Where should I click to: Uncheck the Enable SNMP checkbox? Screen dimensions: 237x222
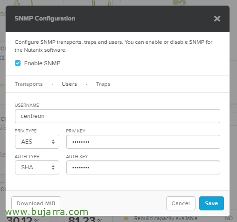(18, 63)
